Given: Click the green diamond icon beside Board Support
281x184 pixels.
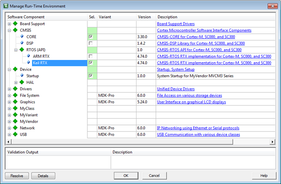Looking at the screenshot, I should point(15,24).
